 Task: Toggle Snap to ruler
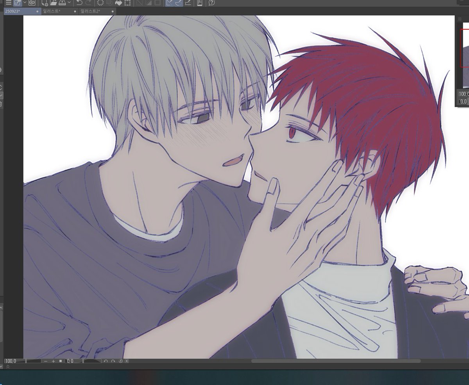tap(170, 3)
